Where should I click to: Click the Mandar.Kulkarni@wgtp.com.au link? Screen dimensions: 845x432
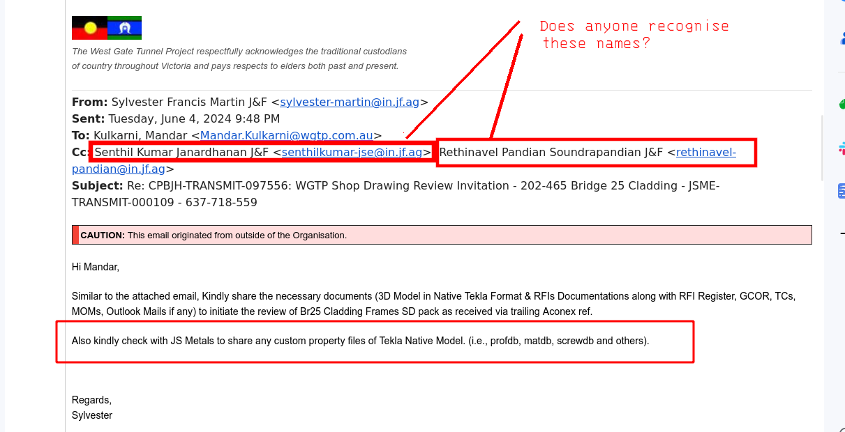(x=287, y=135)
